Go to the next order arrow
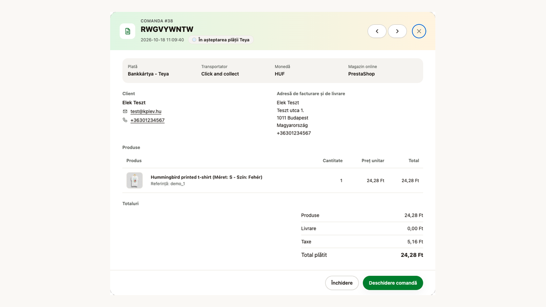 pyautogui.click(x=397, y=31)
